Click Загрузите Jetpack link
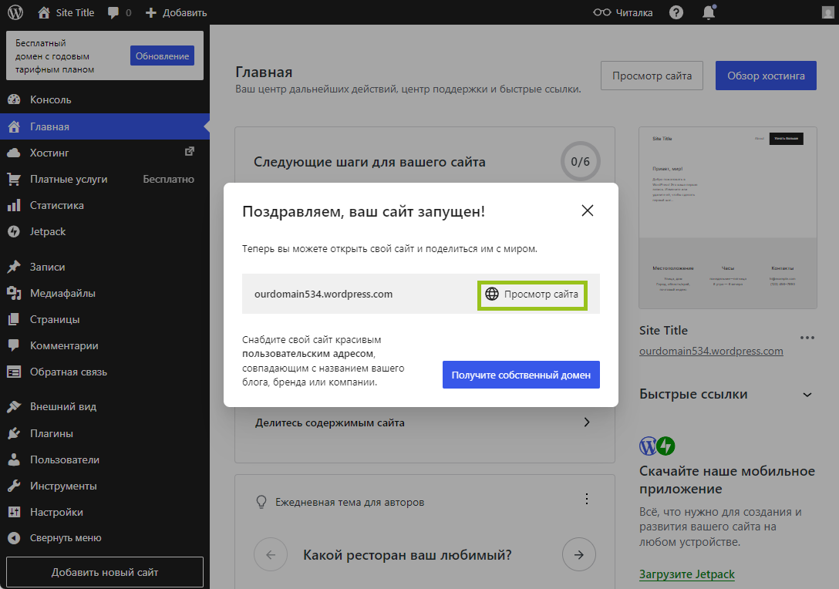 tap(687, 574)
